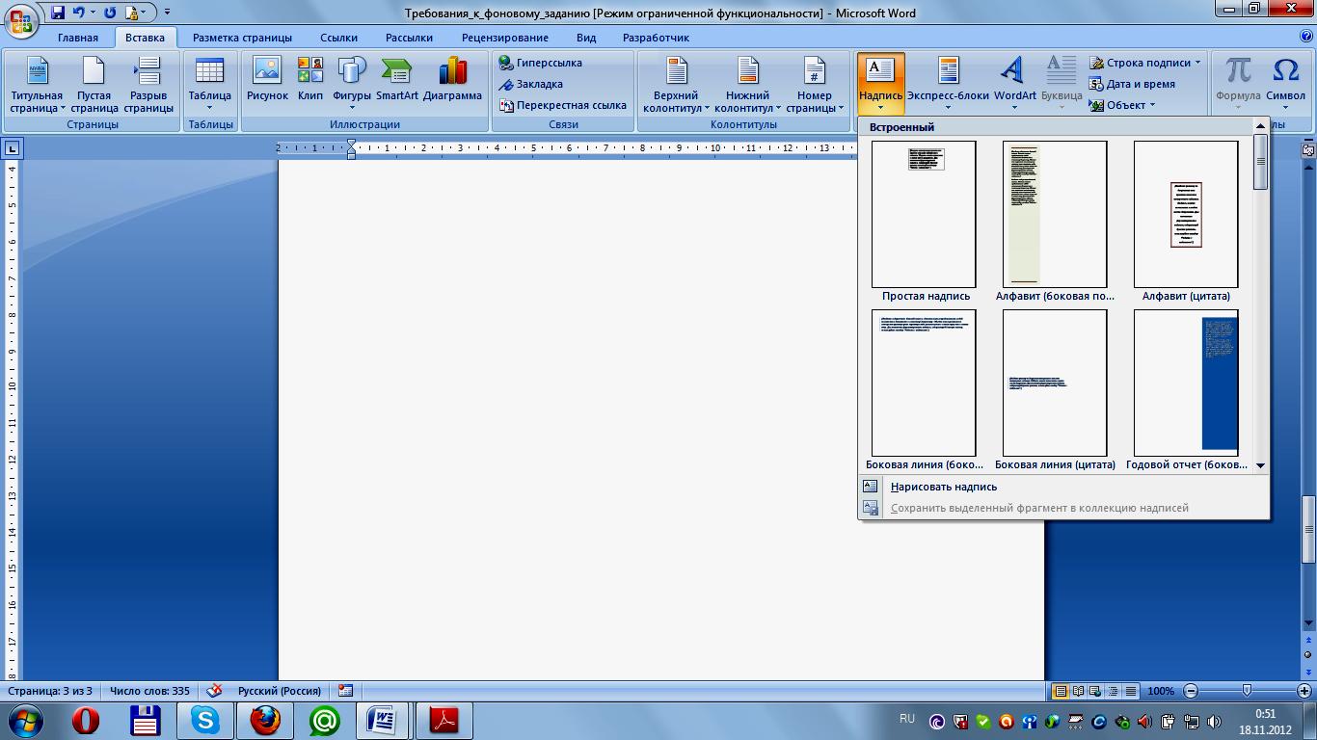Zoom in with the plus button

[x=1303, y=691]
